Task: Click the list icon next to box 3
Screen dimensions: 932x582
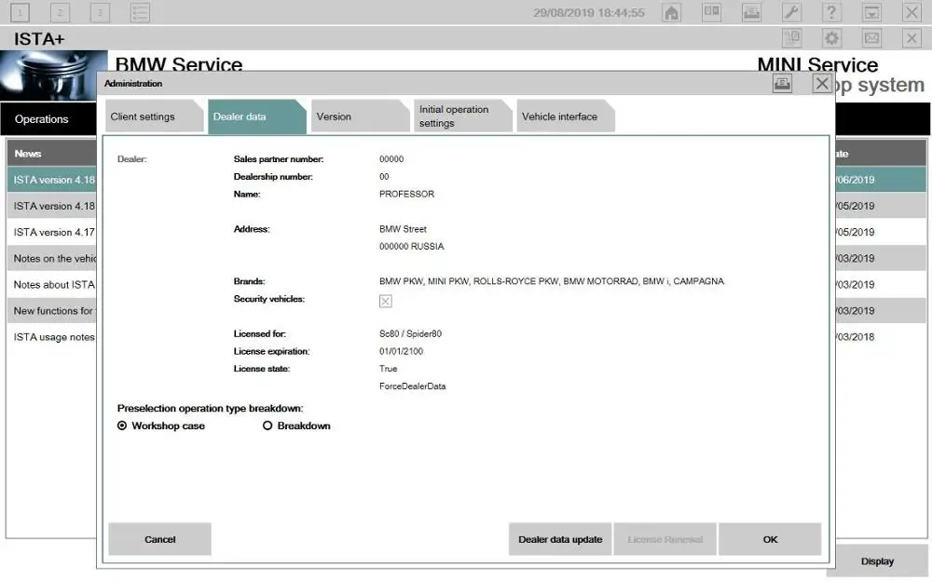Action: pos(140,12)
